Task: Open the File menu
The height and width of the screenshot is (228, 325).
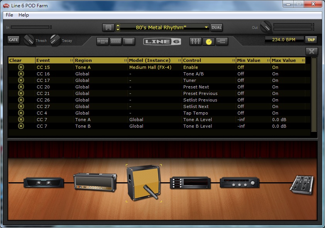Action: tap(9, 15)
